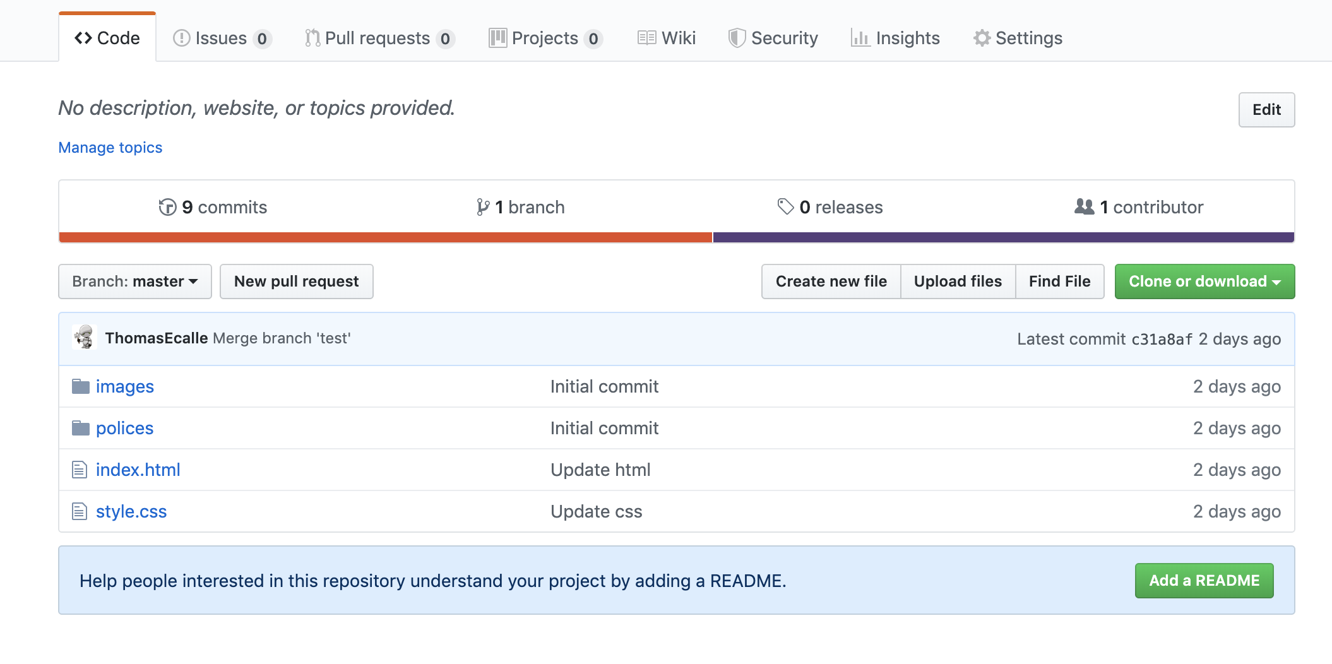Click the Issues count badge
1332x664 pixels.
click(262, 39)
